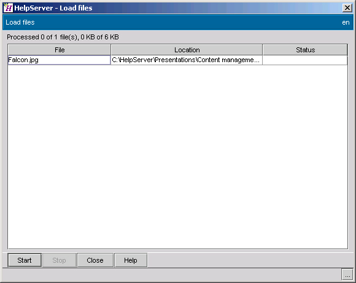The width and height of the screenshot is (356, 283).
Task: Close the window with the X button
Action: [347, 8]
